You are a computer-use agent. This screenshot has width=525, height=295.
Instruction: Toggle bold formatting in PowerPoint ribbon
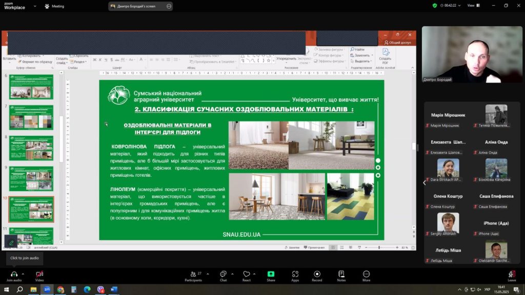[x=95, y=60]
